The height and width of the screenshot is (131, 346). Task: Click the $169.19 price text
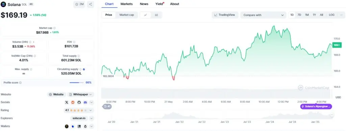click(14, 15)
